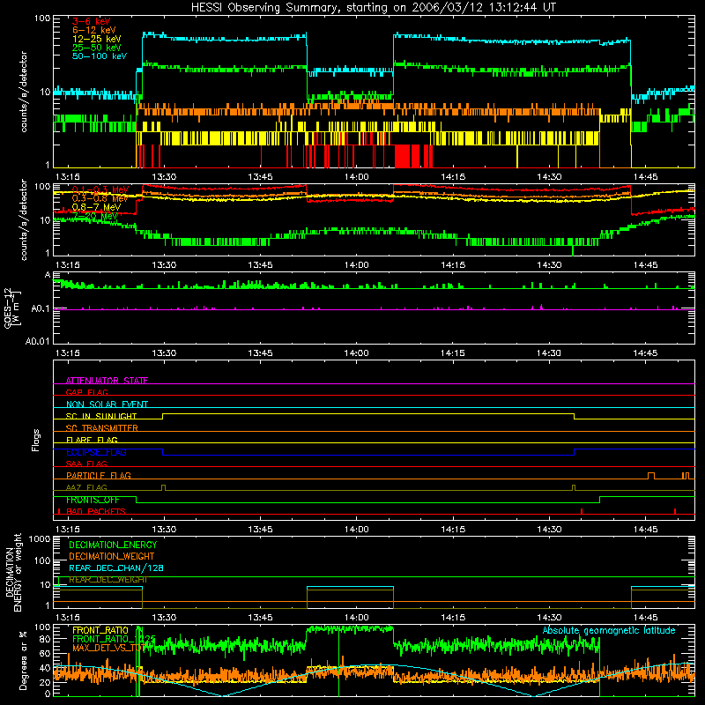
Task: Select the GAP_FLAG label
Action: click(86, 392)
